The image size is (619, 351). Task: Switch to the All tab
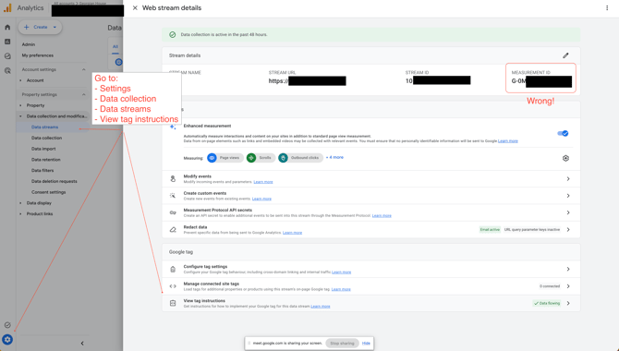tap(115, 46)
